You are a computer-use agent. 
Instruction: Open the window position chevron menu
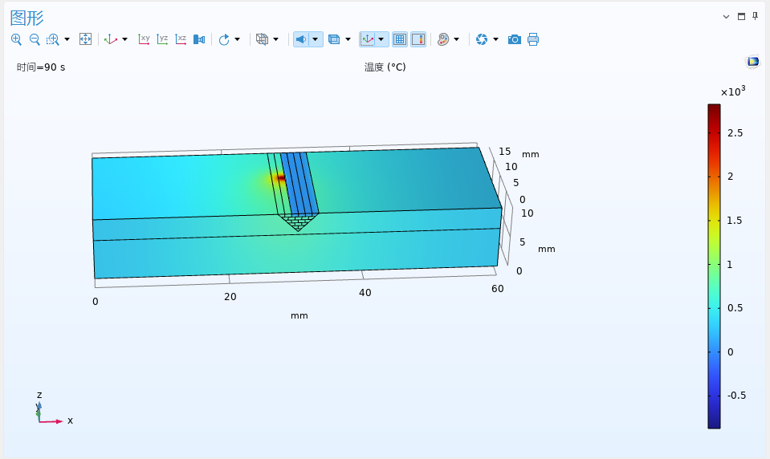point(727,17)
